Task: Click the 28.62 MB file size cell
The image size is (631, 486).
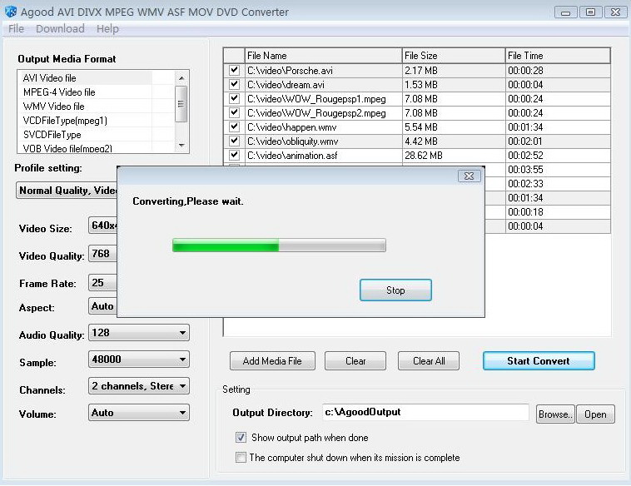Action: 454,156
